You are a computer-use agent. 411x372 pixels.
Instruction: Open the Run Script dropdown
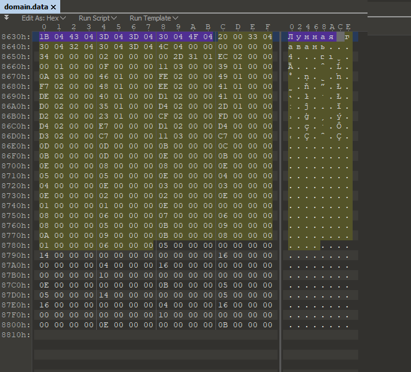coord(97,18)
